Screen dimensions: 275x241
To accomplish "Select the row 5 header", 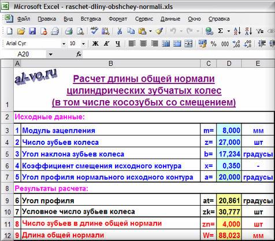I will [7, 154].
